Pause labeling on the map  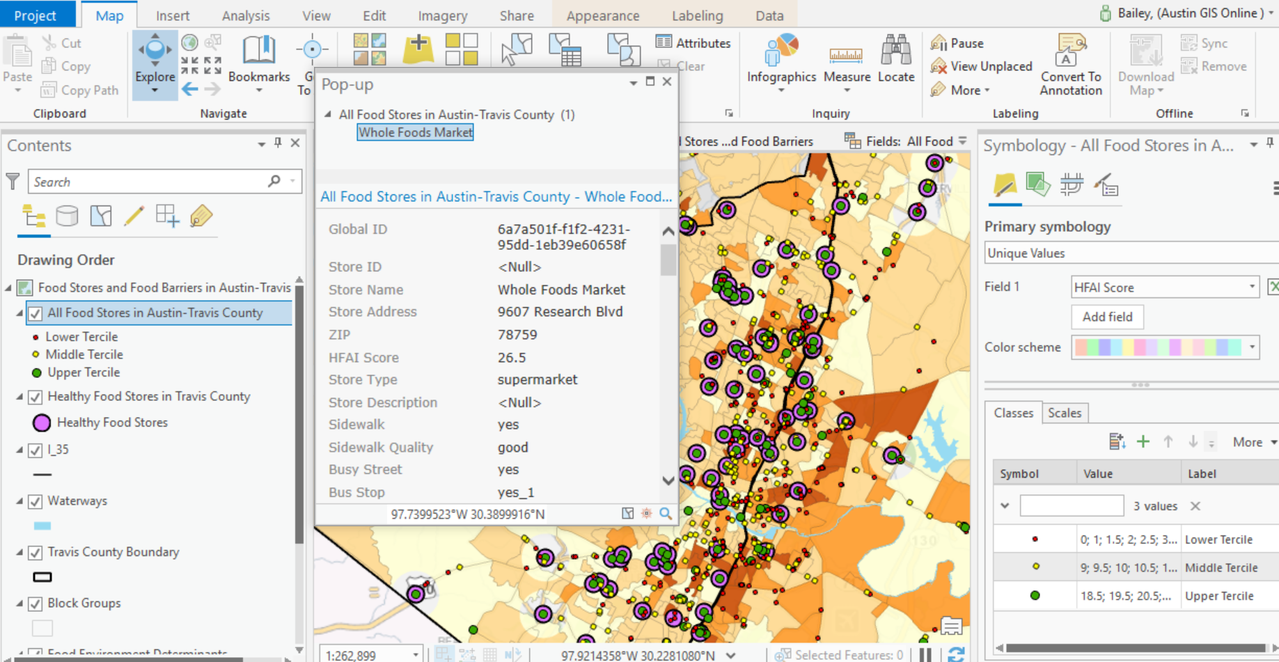coord(957,43)
